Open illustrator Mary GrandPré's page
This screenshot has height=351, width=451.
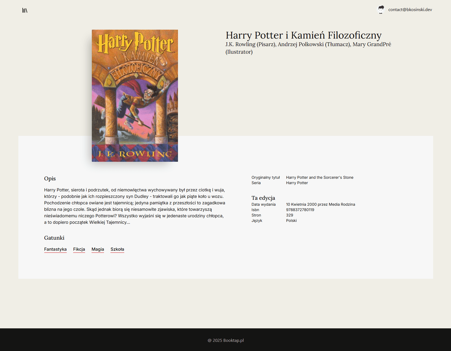point(372,44)
